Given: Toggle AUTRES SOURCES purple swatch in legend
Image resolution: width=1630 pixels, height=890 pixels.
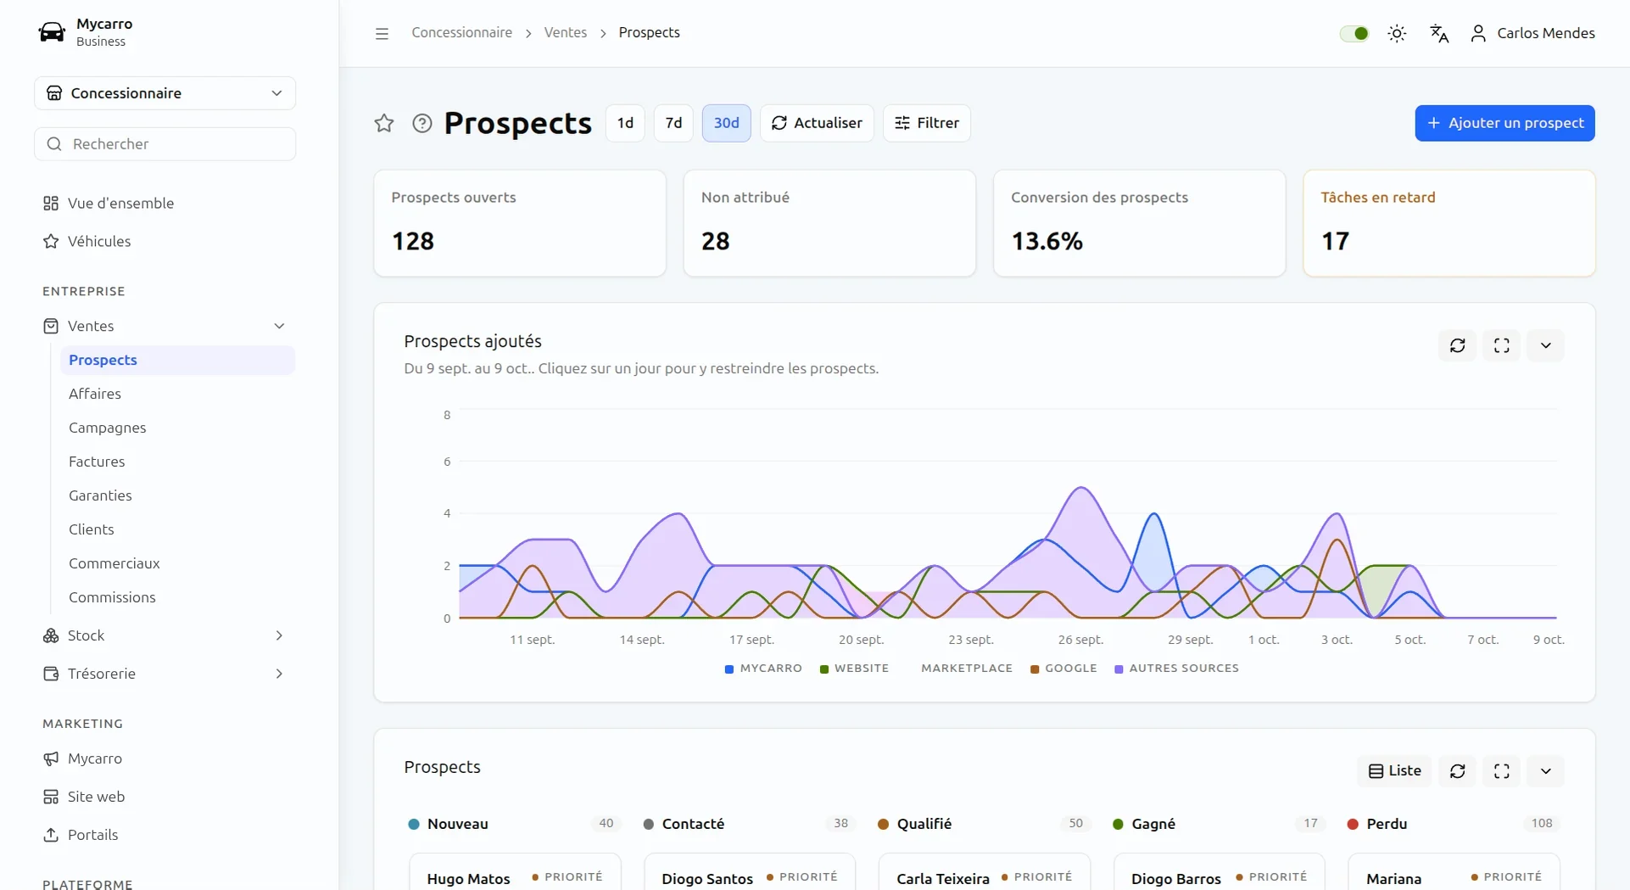Looking at the screenshot, I should pyautogui.click(x=1119, y=669).
